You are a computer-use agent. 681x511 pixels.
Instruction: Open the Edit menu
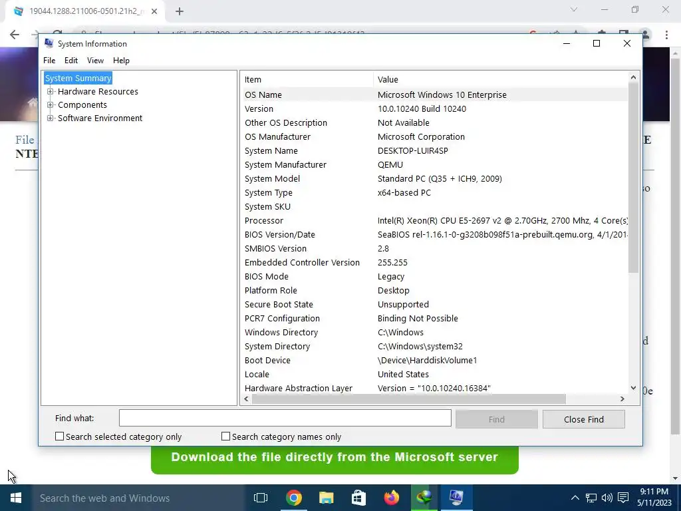[70, 61]
